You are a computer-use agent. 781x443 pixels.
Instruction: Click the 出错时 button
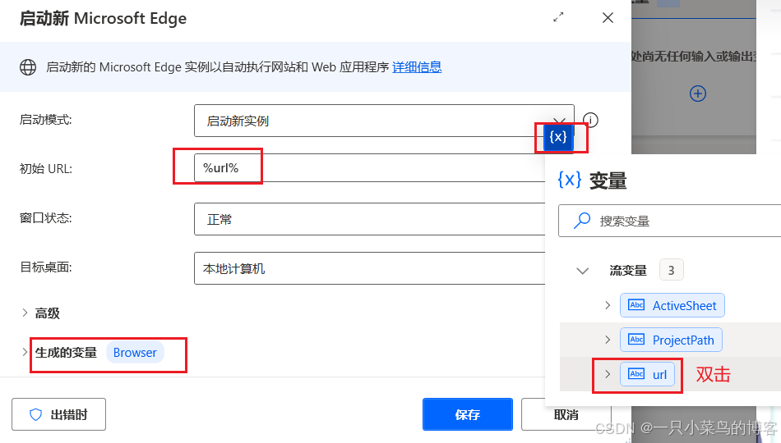pos(58,414)
